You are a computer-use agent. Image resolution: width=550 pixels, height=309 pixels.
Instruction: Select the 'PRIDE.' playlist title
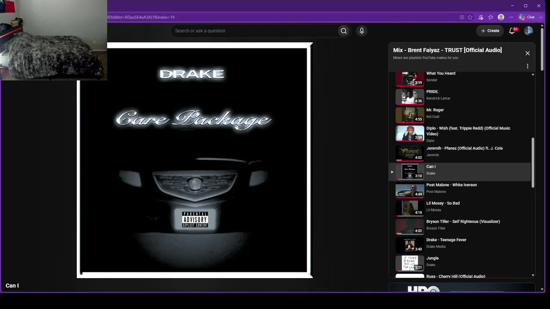tap(432, 92)
